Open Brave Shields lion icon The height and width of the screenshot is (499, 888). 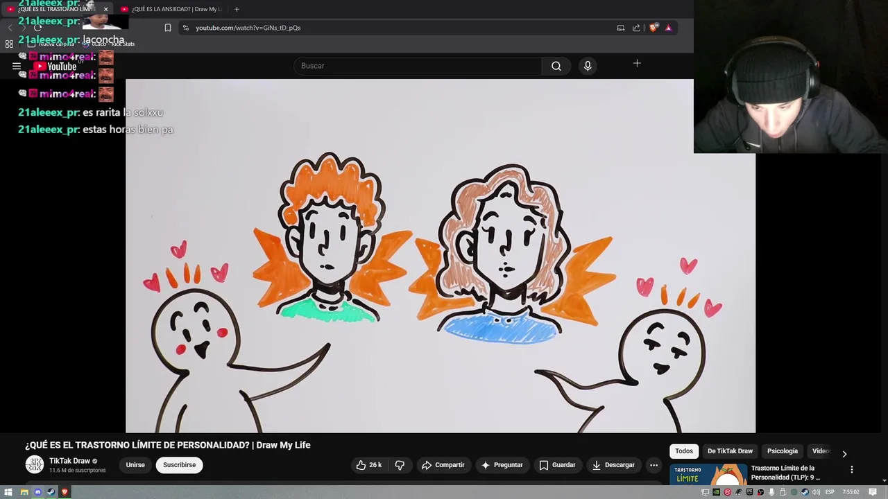[x=653, y=28]
